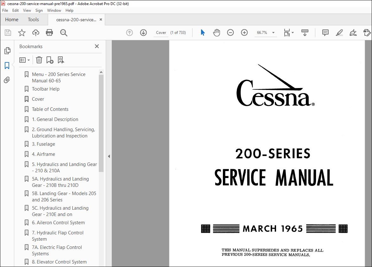372x267 pixels.
Task: Open the Edit menu
Action: click(16, 10)
